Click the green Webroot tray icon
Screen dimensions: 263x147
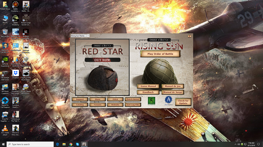[242, 144]
